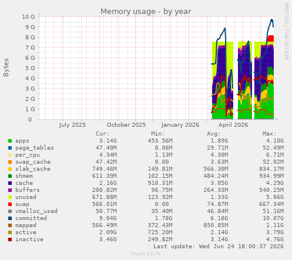Click the 'October 2025' x-axis label
The width and height of the screenshot is (292, 260).
point(126,125)
